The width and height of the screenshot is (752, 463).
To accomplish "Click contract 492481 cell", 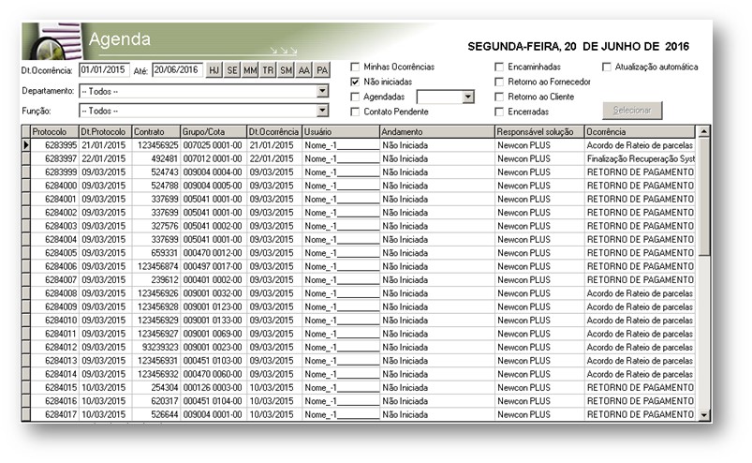I will [156, 158].
